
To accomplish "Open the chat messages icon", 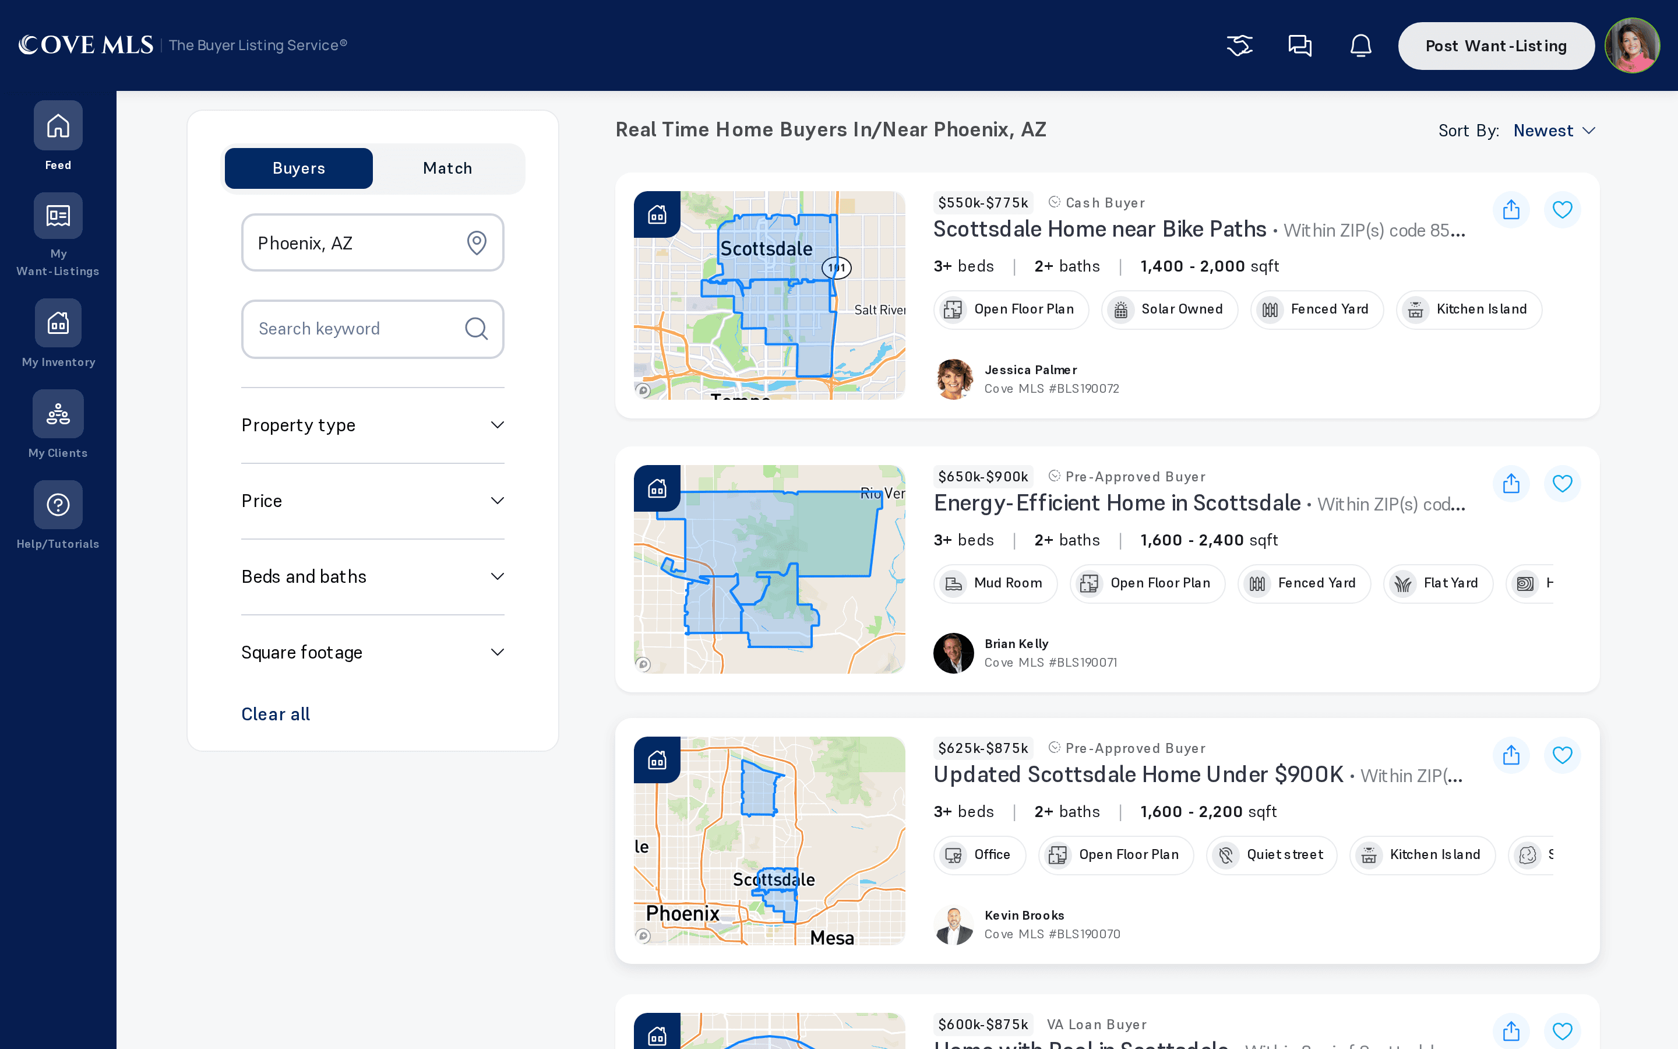I will [1300, 46].
